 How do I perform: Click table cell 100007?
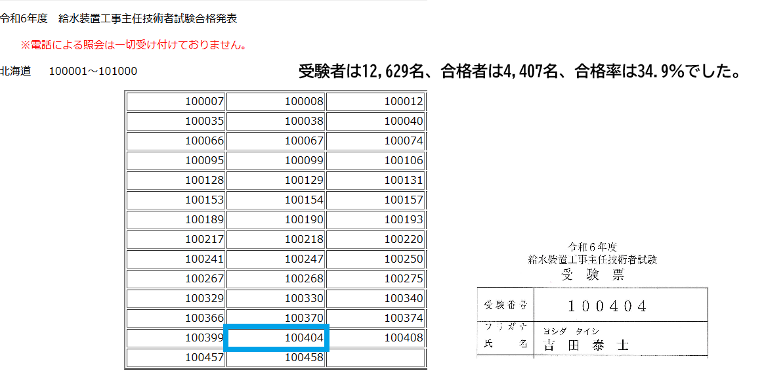coord(177,102)
